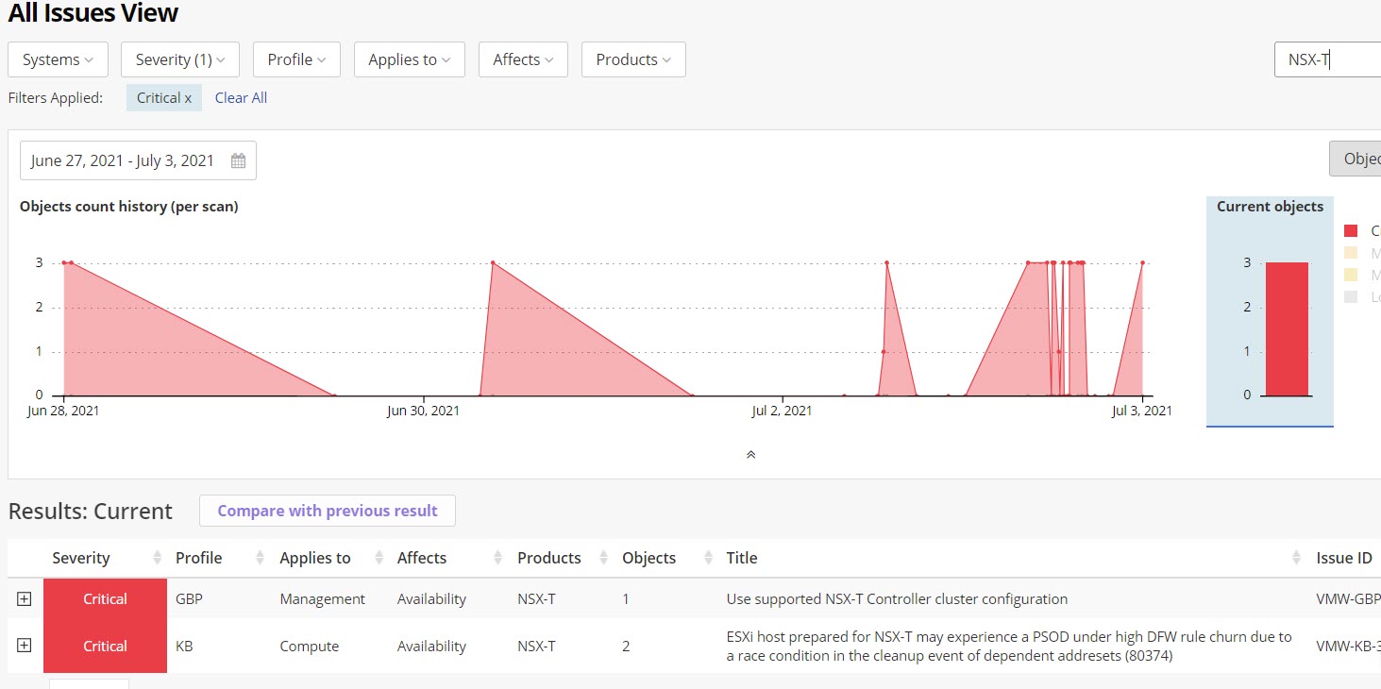This screenshot has height=689, width=1381.
Task: Open the Severity (1) filter dropdown
Action: (179, 59)
